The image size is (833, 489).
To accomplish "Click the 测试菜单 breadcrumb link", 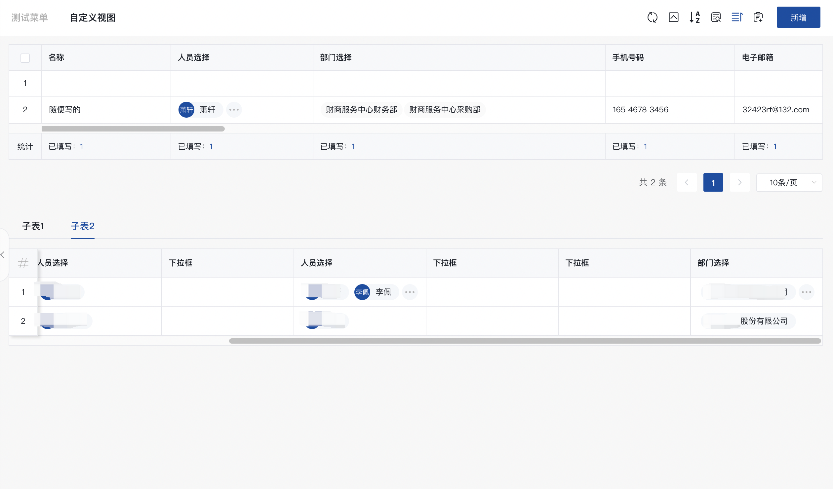I will 30,18.
